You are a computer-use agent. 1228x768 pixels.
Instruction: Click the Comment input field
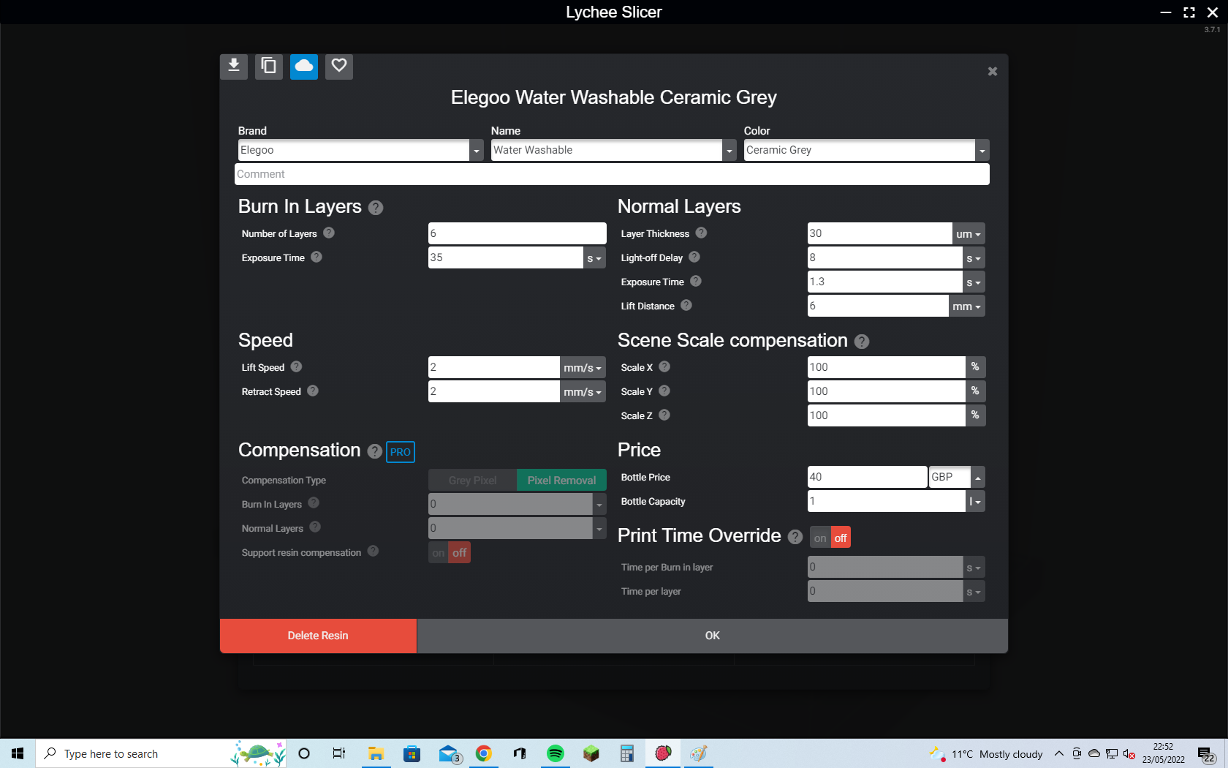pyautogui.click(x=612, y=174)
